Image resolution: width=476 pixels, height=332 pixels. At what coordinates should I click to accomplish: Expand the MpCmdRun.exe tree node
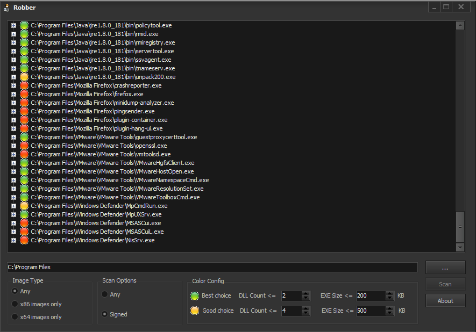[13, 206]
